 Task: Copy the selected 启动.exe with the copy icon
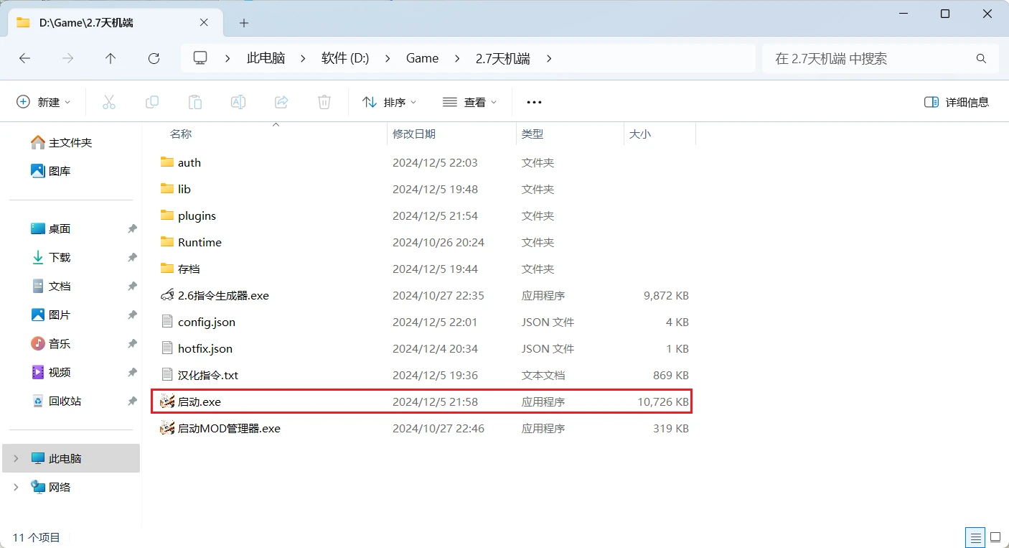point(152,101)
